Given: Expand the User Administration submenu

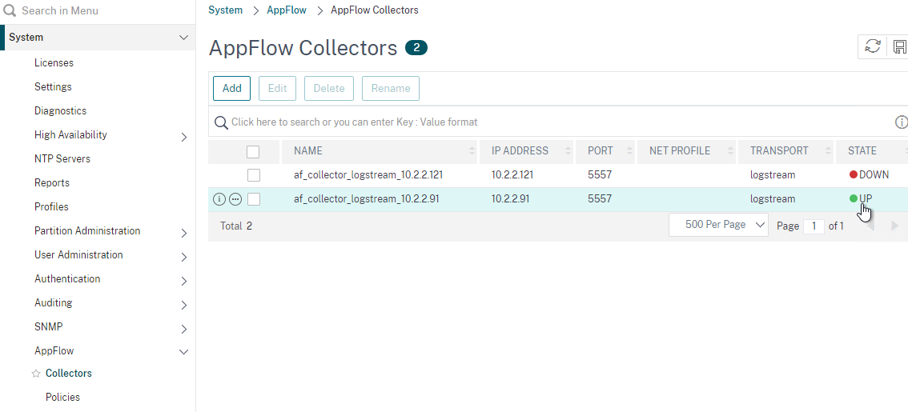Looking at the screenshot, I should pos(184,257).
